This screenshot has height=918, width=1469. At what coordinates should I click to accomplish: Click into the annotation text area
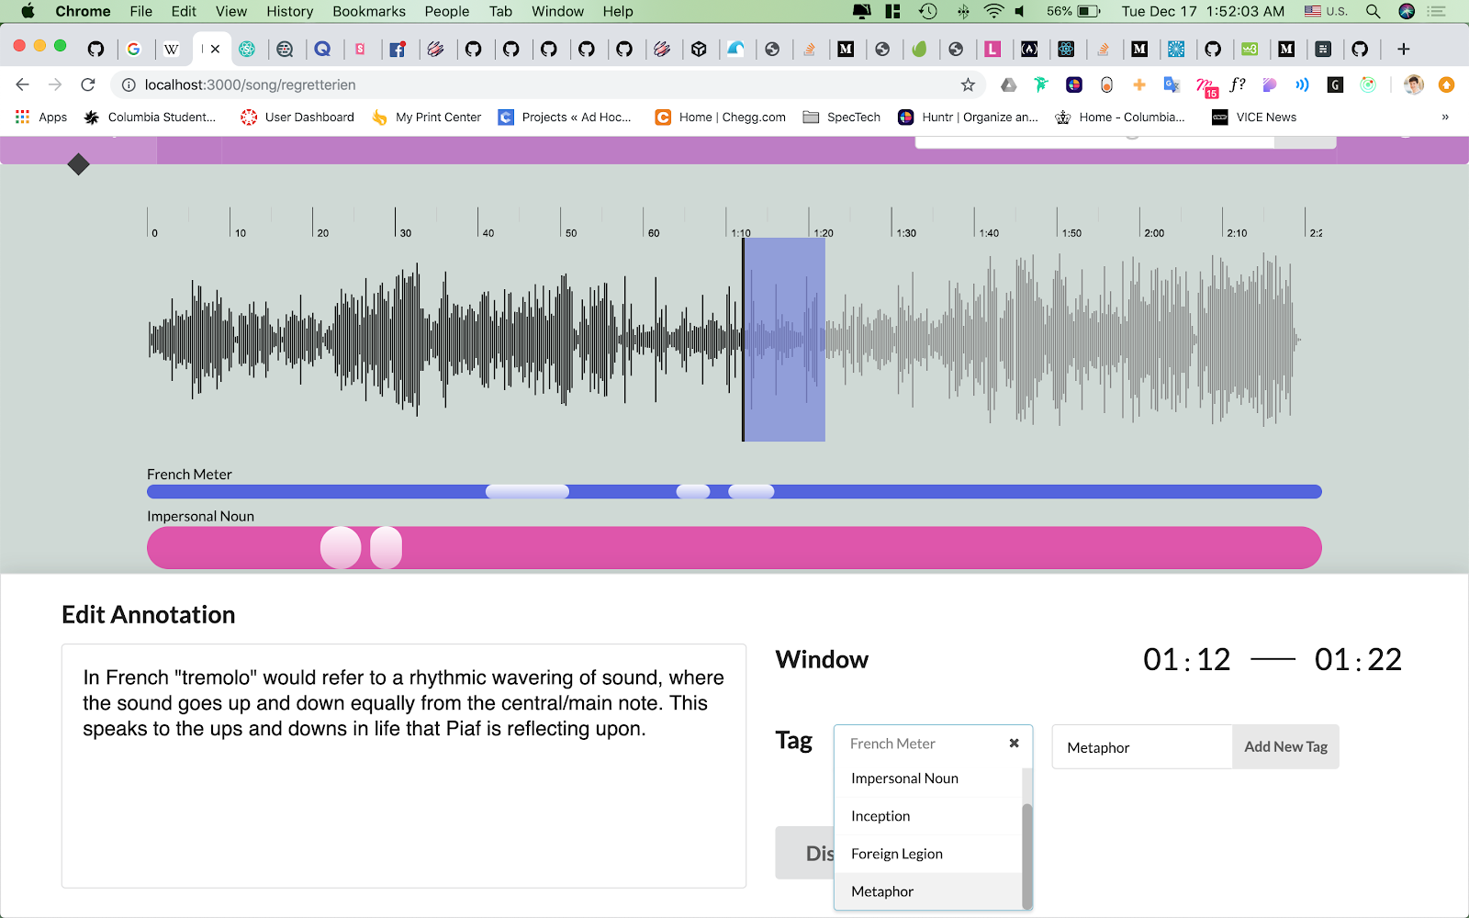point(404,767)
